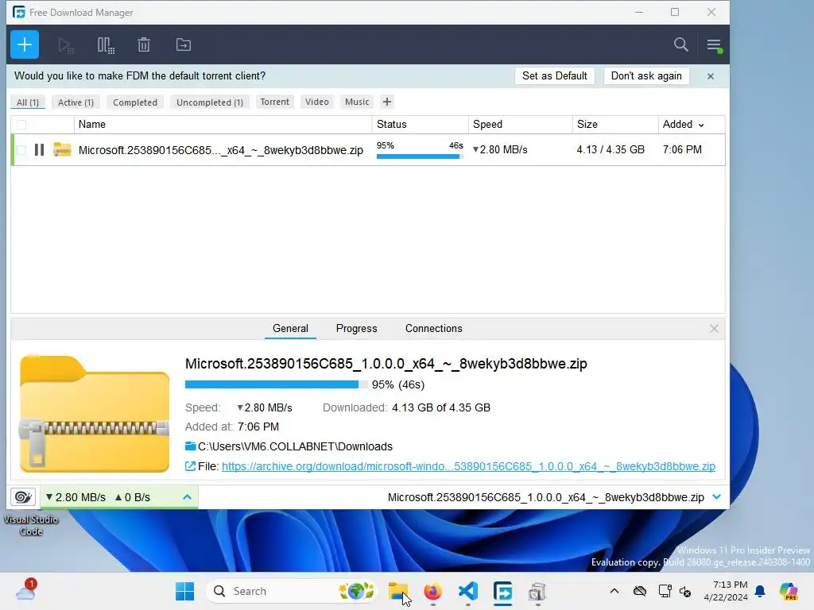Click the external link icon beside File
Image resolution: width=814 pixels, height=610 pixels.
coord(190,466)
